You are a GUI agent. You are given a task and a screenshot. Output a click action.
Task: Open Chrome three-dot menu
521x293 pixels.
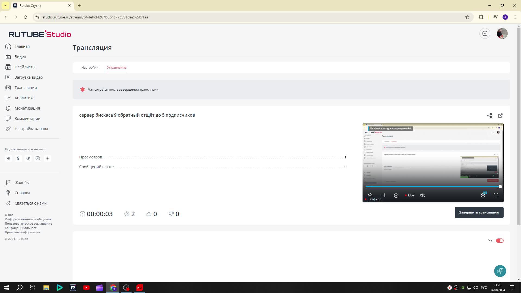515,17
